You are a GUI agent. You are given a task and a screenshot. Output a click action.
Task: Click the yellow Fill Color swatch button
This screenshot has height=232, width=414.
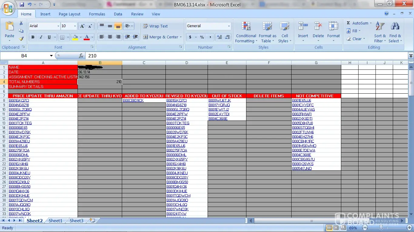point(75,37)
